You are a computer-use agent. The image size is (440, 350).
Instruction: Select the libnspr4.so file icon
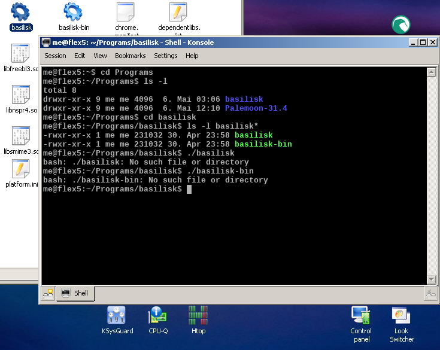(x=21, y=96)
